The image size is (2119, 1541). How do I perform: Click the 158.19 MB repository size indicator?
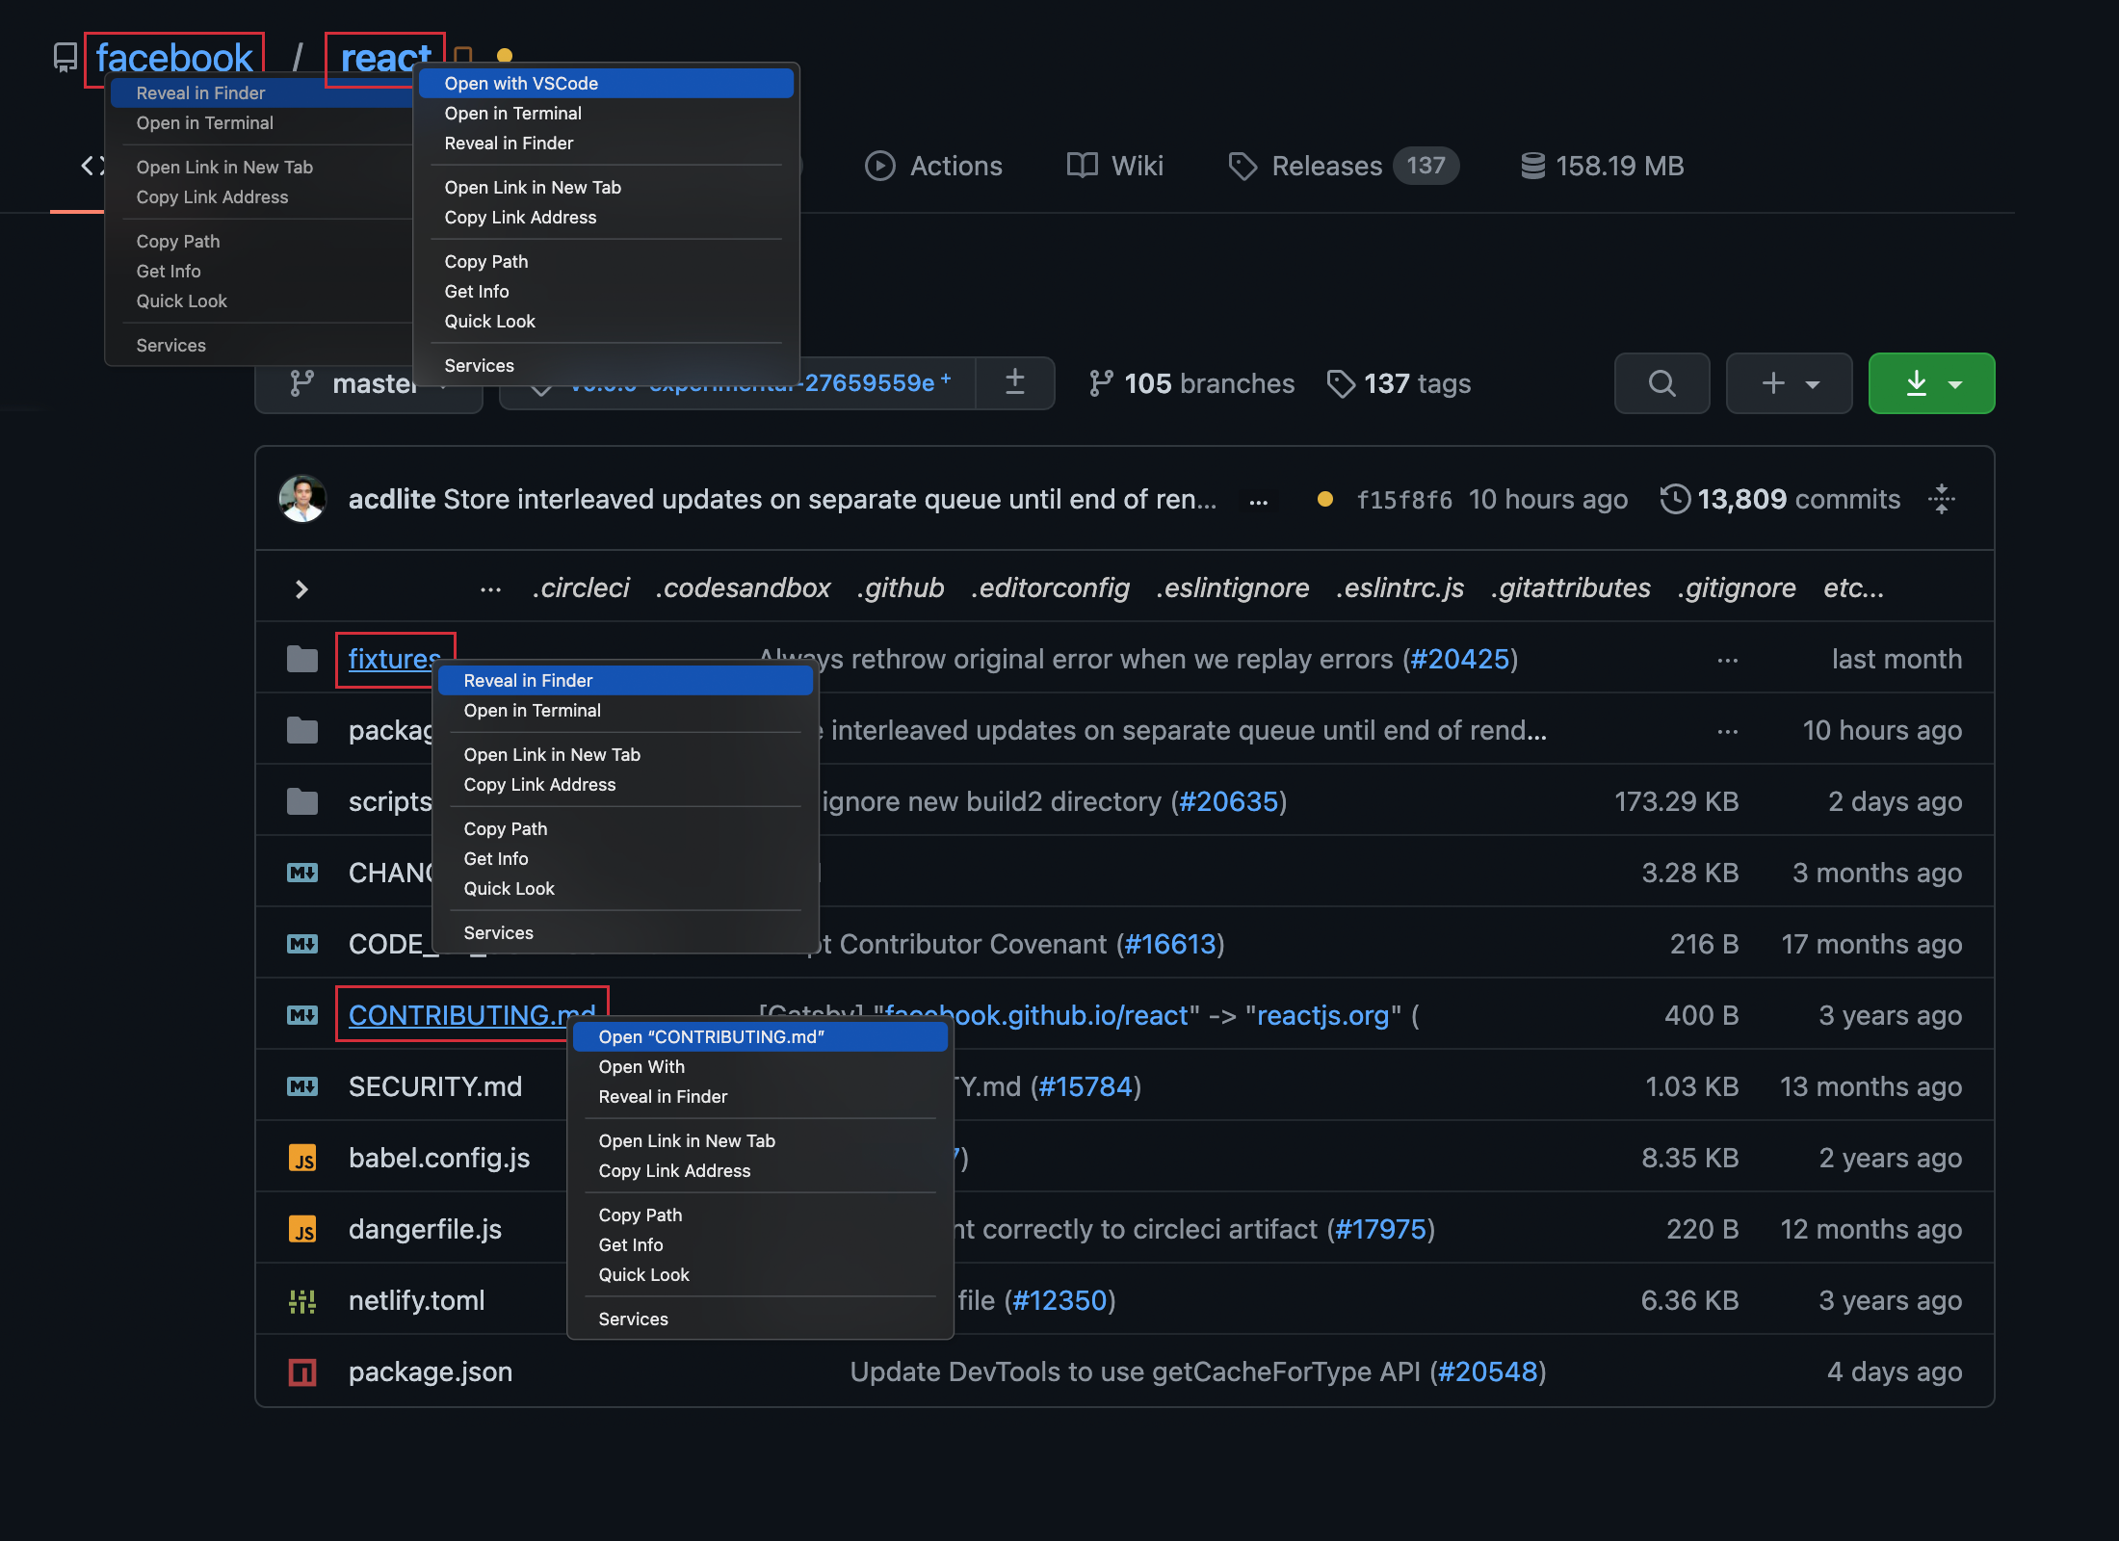click(x=1602, y=166)
